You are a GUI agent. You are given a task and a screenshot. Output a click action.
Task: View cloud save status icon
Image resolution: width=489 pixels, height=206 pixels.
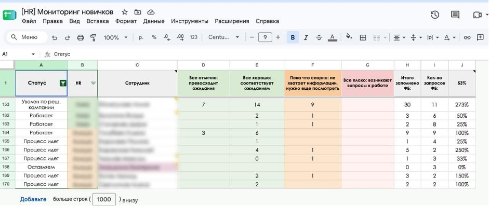[x=151, y=12]
